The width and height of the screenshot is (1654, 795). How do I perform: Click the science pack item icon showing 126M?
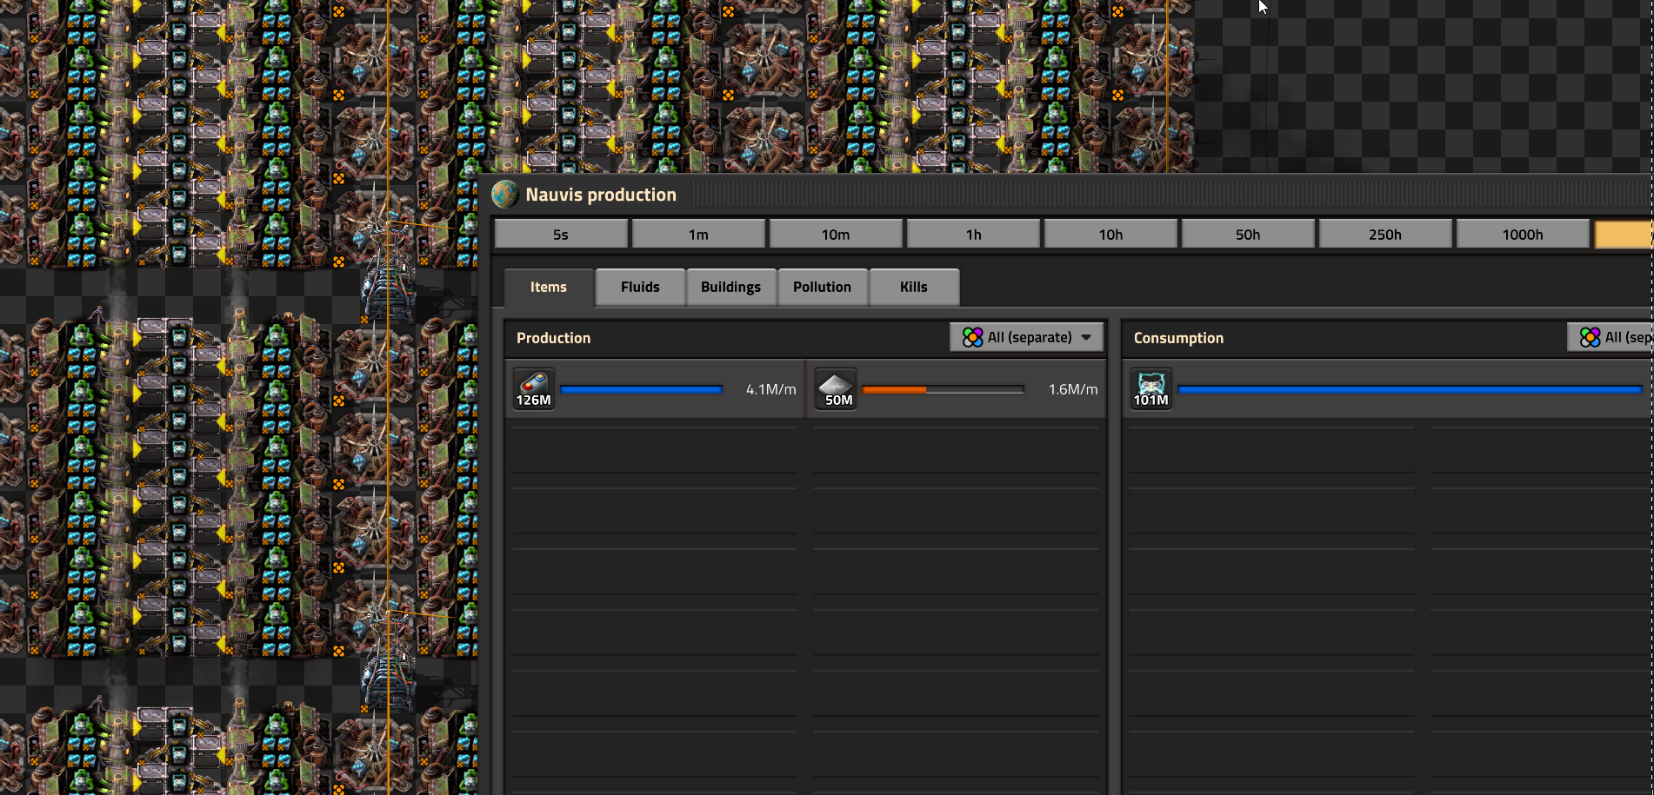[534, 388]
